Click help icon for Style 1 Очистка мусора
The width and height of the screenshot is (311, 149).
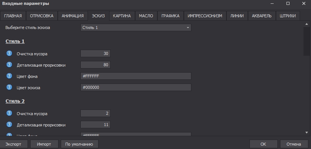9,53
